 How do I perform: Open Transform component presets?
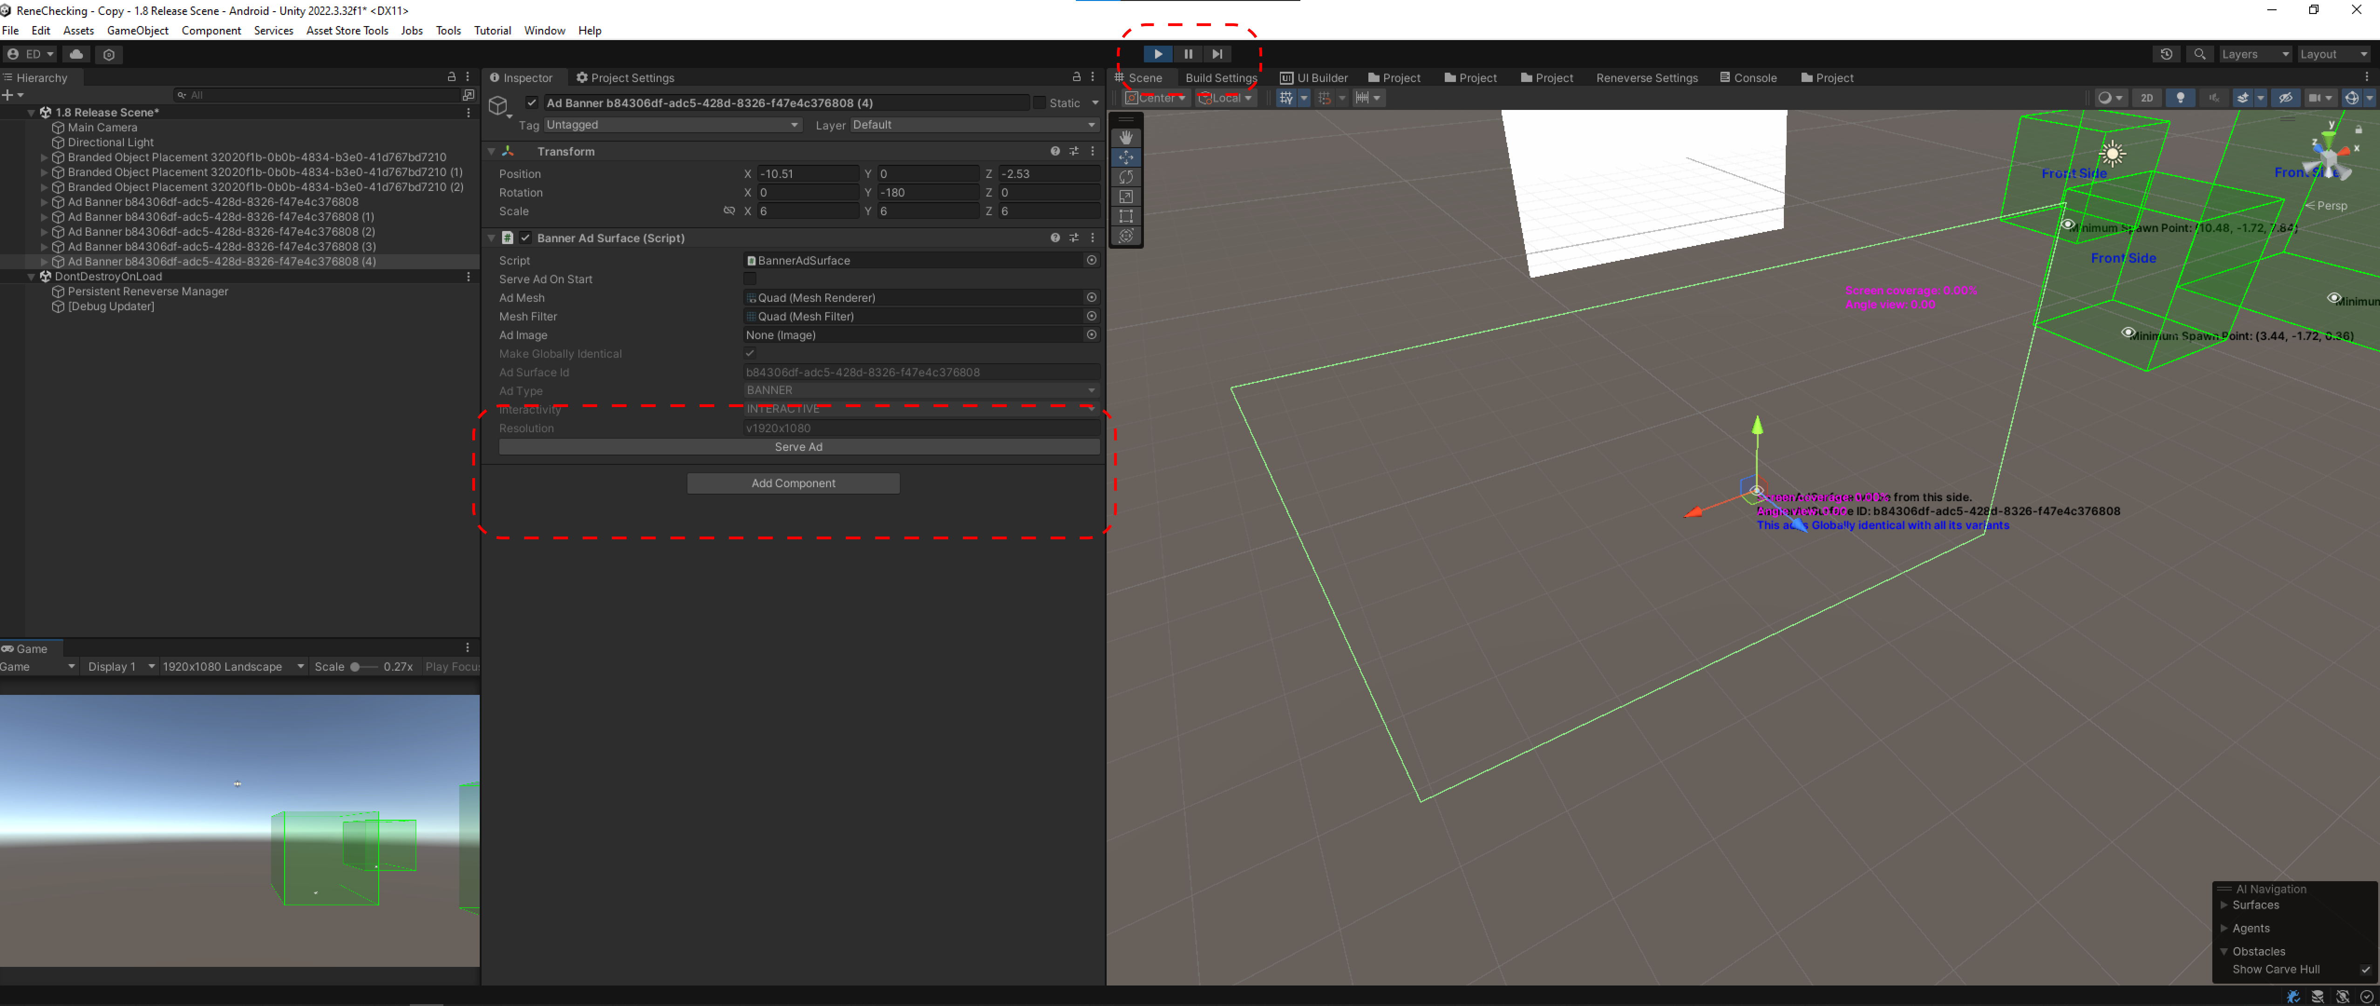[1074, 150]
